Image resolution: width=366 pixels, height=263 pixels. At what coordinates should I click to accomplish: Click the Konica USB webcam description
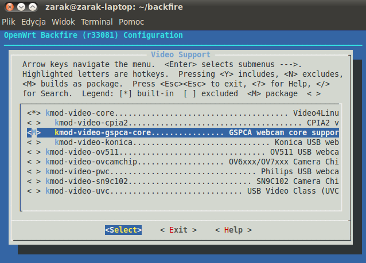click(307, 143)
